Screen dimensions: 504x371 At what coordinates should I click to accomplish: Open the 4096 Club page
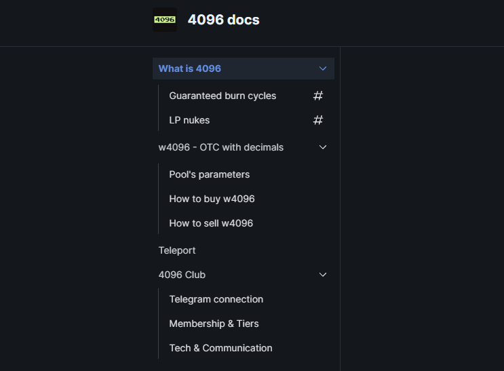click(x=182, y=275)
